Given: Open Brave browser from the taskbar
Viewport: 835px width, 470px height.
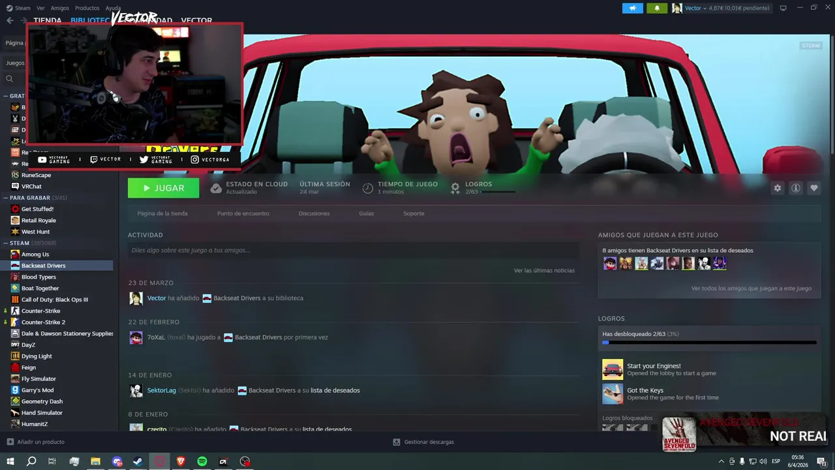Looking at the screenshot, I should pos(181,462).
